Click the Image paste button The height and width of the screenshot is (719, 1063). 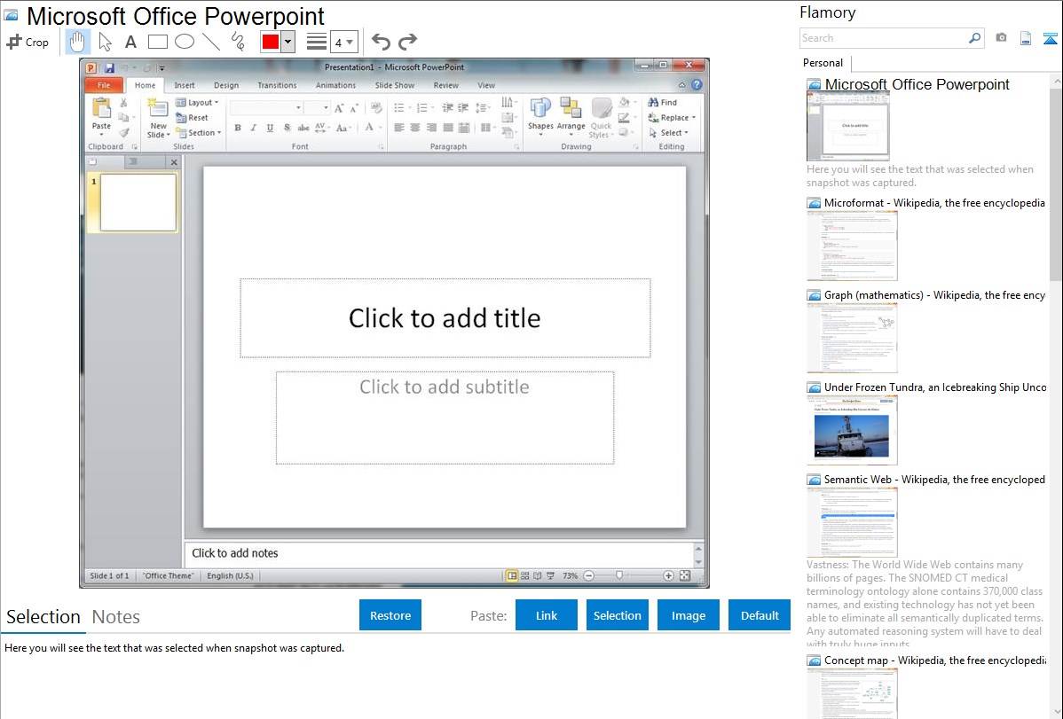[688, 615]
